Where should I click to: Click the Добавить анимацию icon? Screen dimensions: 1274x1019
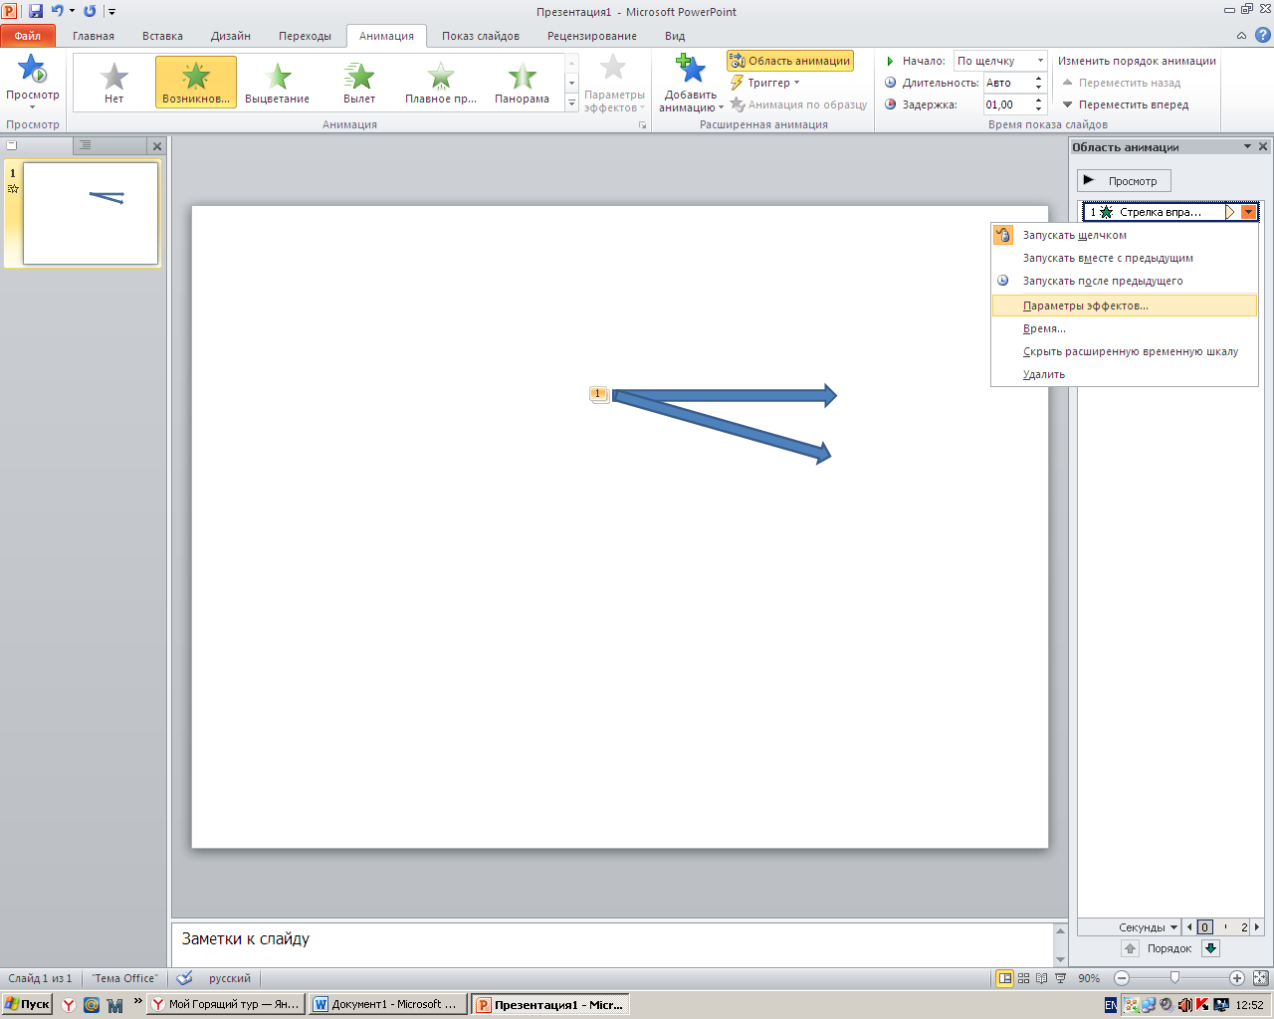click(x=691, y=70)
